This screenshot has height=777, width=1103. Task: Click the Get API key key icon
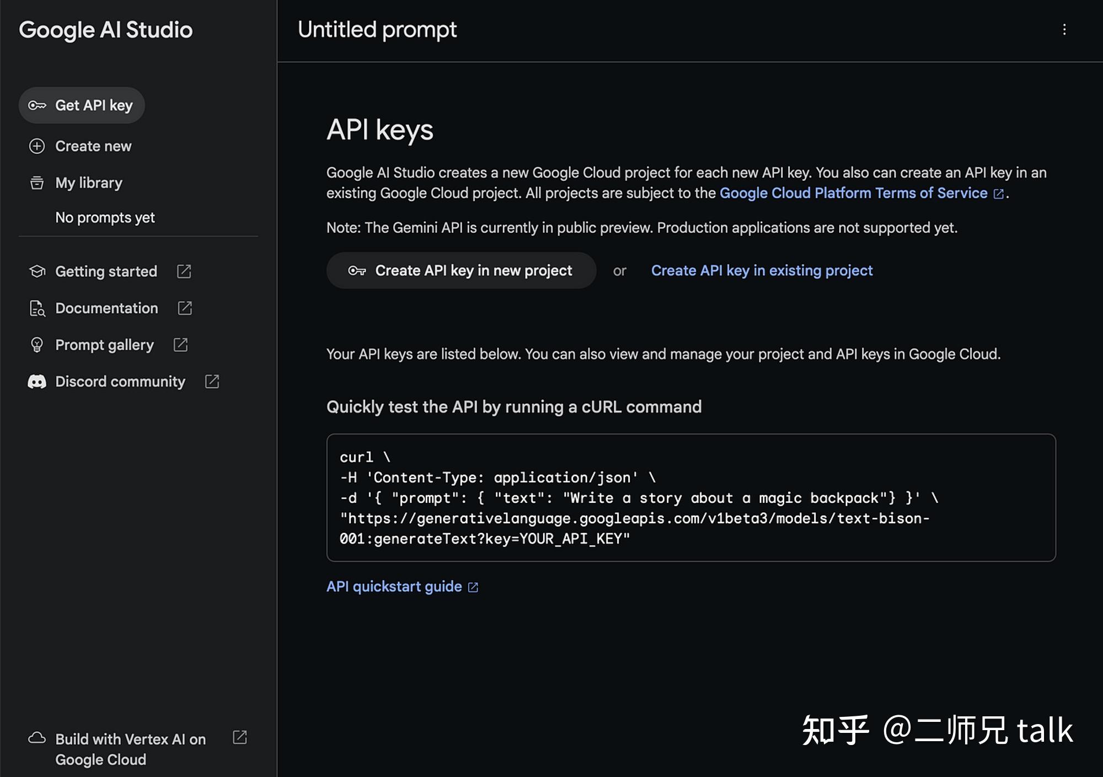(x=37, y=105)
